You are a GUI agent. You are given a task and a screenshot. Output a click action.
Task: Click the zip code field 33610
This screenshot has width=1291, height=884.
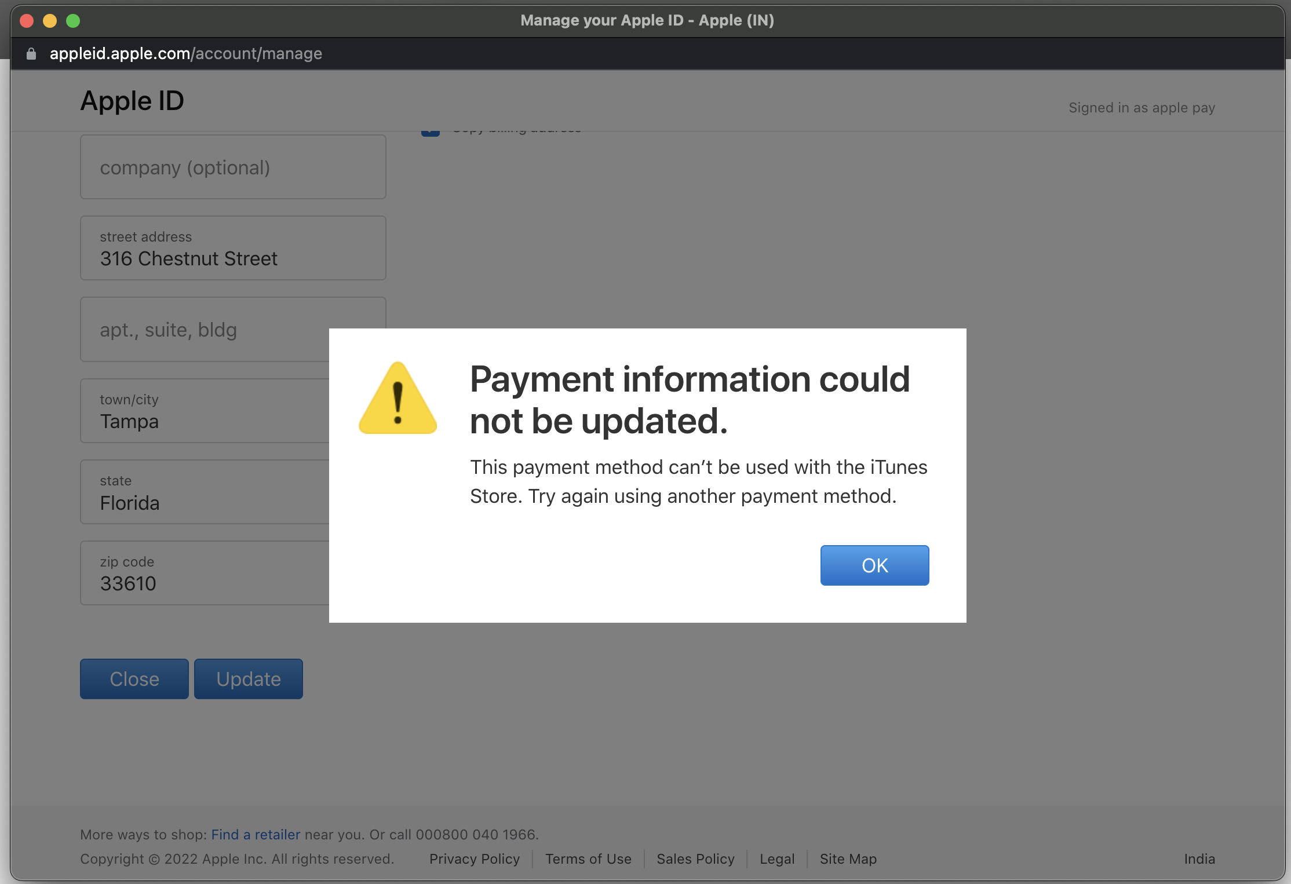click(x=204, y=573)
